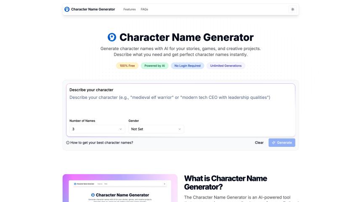Image resolution: width=361 pixels, height=202 pixels.
Task: Click the Unlimited Generations badge
Action: click(x=226, y=66)
